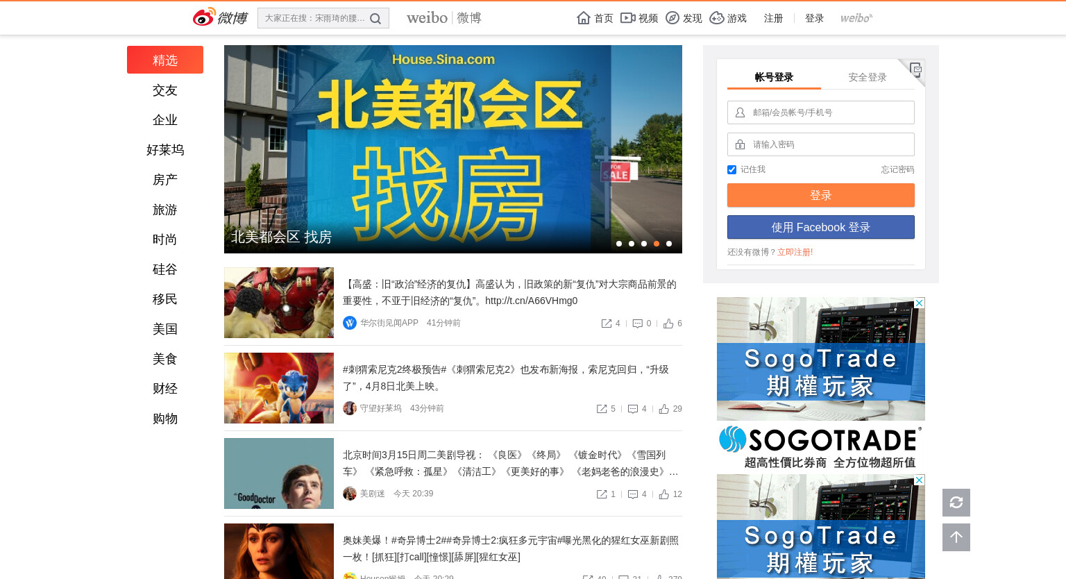Open 美国 category in sidebar
Viewport: 1066px width, 579px height.
pyautogui.click(x=165, y=329)
